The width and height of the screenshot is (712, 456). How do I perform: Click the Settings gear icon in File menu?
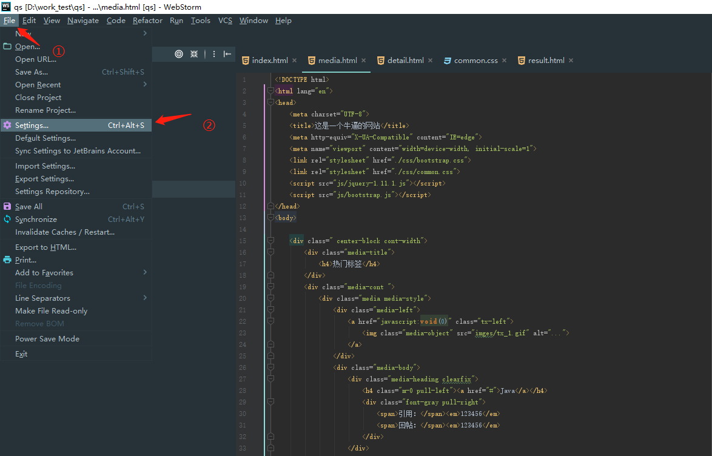click(7, 125)
